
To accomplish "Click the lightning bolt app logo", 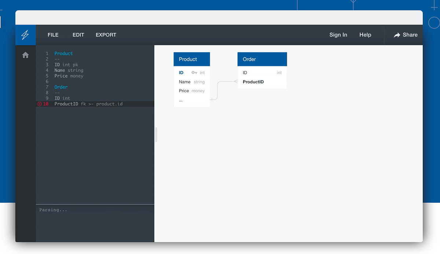I will click(25, 35).
